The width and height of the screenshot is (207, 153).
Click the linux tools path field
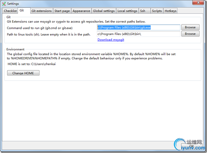(139, 34)
